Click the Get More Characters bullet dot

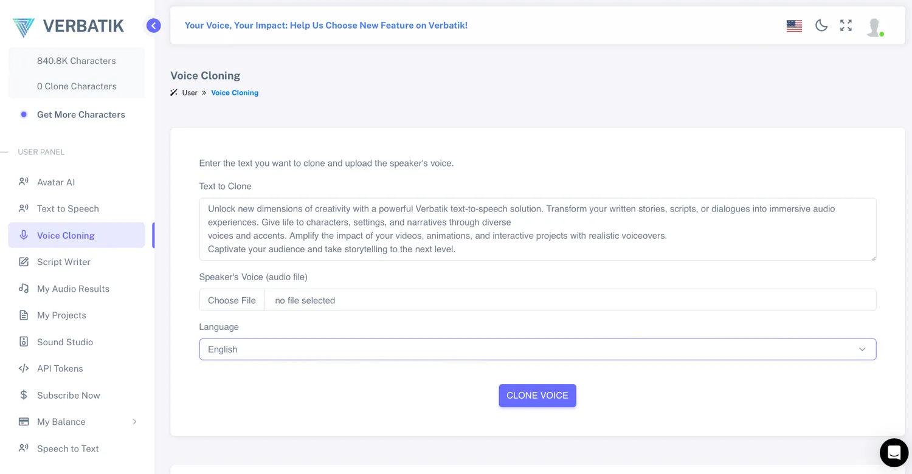coord(24,114)
